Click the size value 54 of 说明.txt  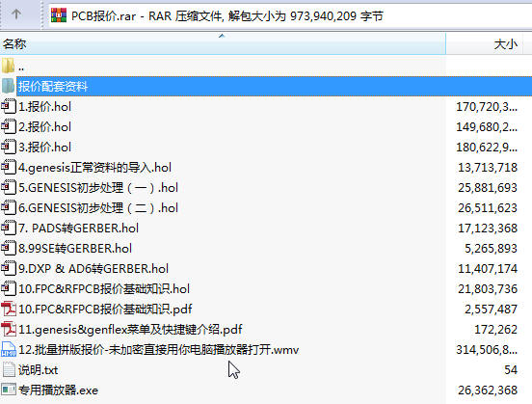coord(511,369)
